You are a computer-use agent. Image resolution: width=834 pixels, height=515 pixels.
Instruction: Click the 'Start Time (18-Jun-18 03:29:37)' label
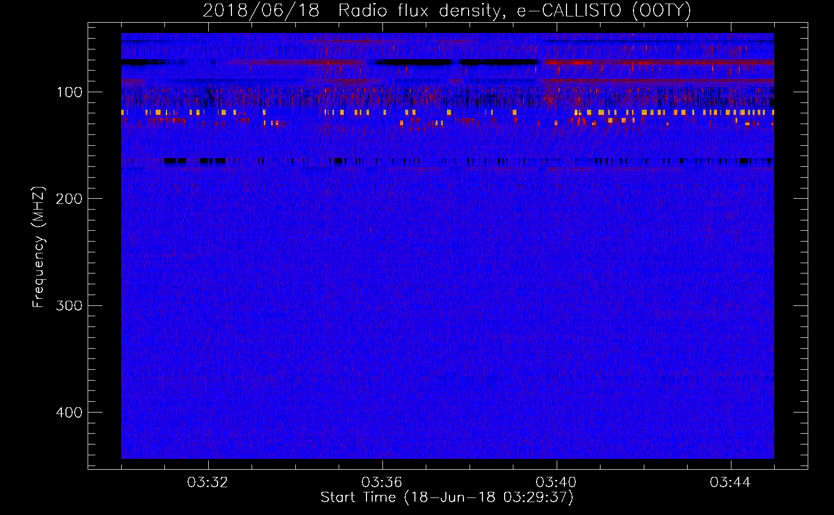pos(447,497)
